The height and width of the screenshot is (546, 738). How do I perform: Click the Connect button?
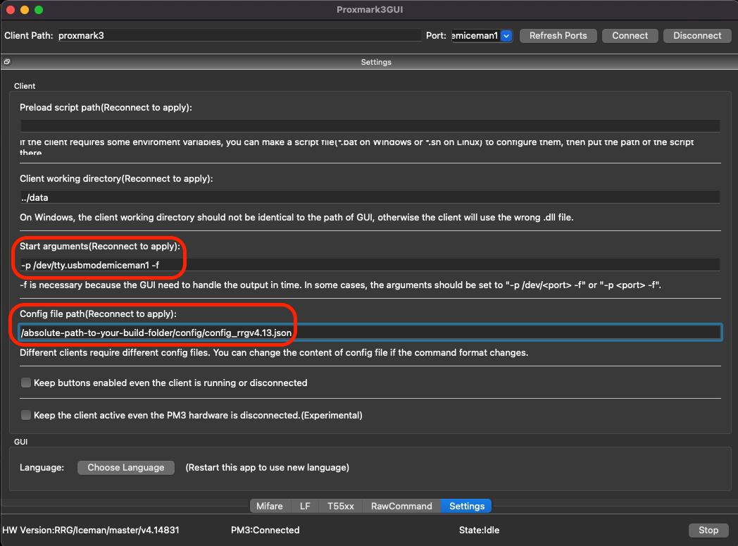tap(630, 36)
